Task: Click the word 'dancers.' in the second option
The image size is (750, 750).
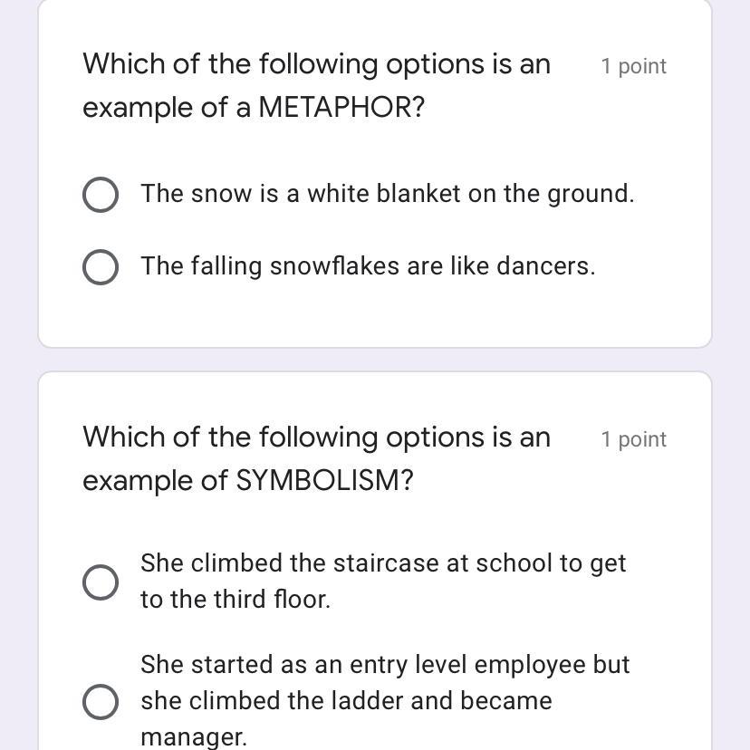Action: click(x=546, y=265)
